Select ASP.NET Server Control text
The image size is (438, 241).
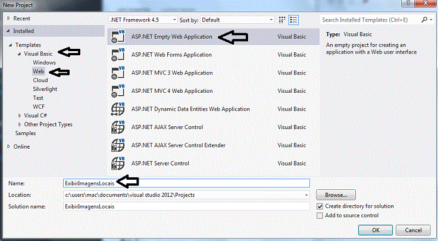pos(160,164)
